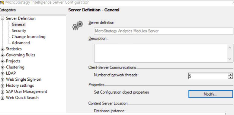Image resolution: width=234 pixels, height=115 pixels.
Task: Click the Number of network threads label
Action: (x=116, y=75)
